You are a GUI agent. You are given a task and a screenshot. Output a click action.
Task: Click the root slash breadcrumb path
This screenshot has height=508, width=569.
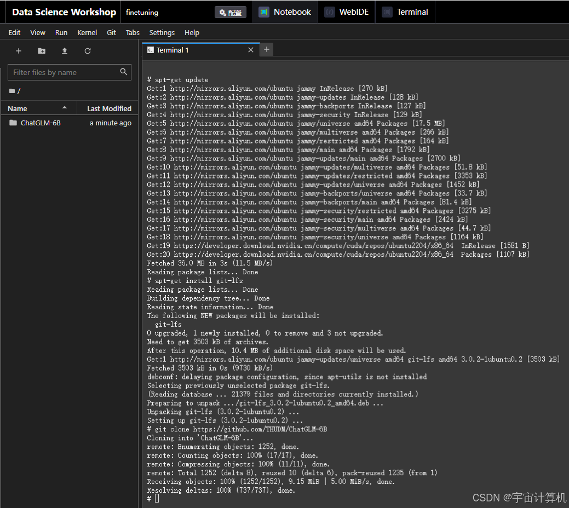pos(19,91)
